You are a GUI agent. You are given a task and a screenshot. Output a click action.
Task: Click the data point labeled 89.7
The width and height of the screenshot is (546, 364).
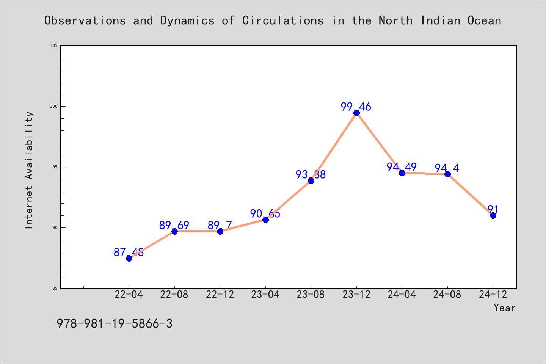[220, 231]
